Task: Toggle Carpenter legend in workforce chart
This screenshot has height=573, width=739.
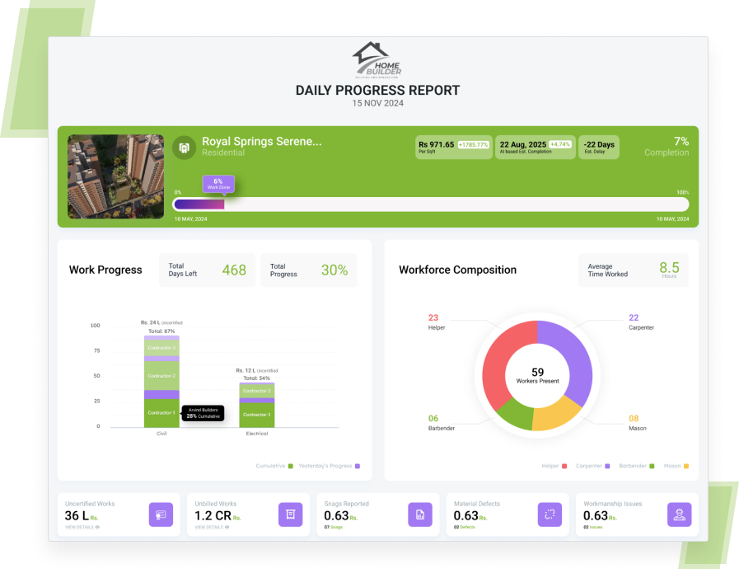Action: pos(593,466)
